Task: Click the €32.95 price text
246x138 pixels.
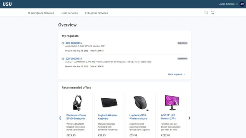Action: 101,135
